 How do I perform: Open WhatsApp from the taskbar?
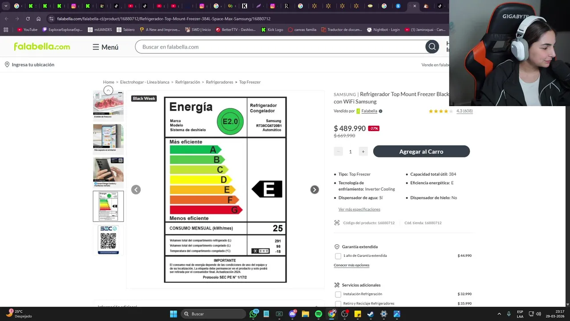(x=254, y=314)
